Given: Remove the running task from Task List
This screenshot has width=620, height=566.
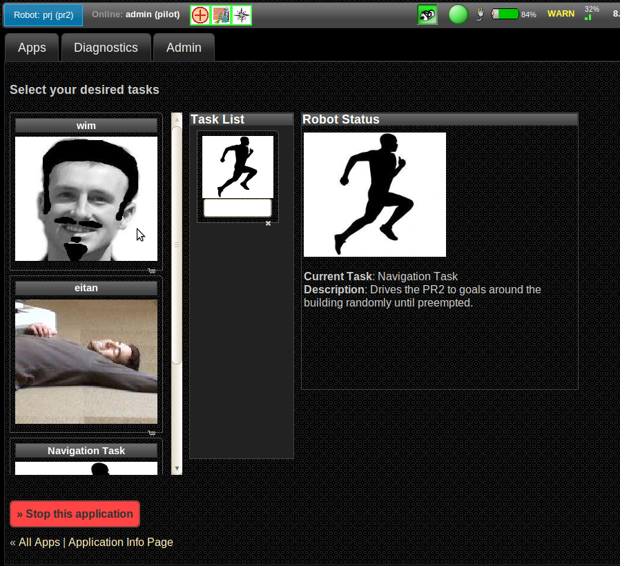Looking at the screenshot, I should 268,224.
